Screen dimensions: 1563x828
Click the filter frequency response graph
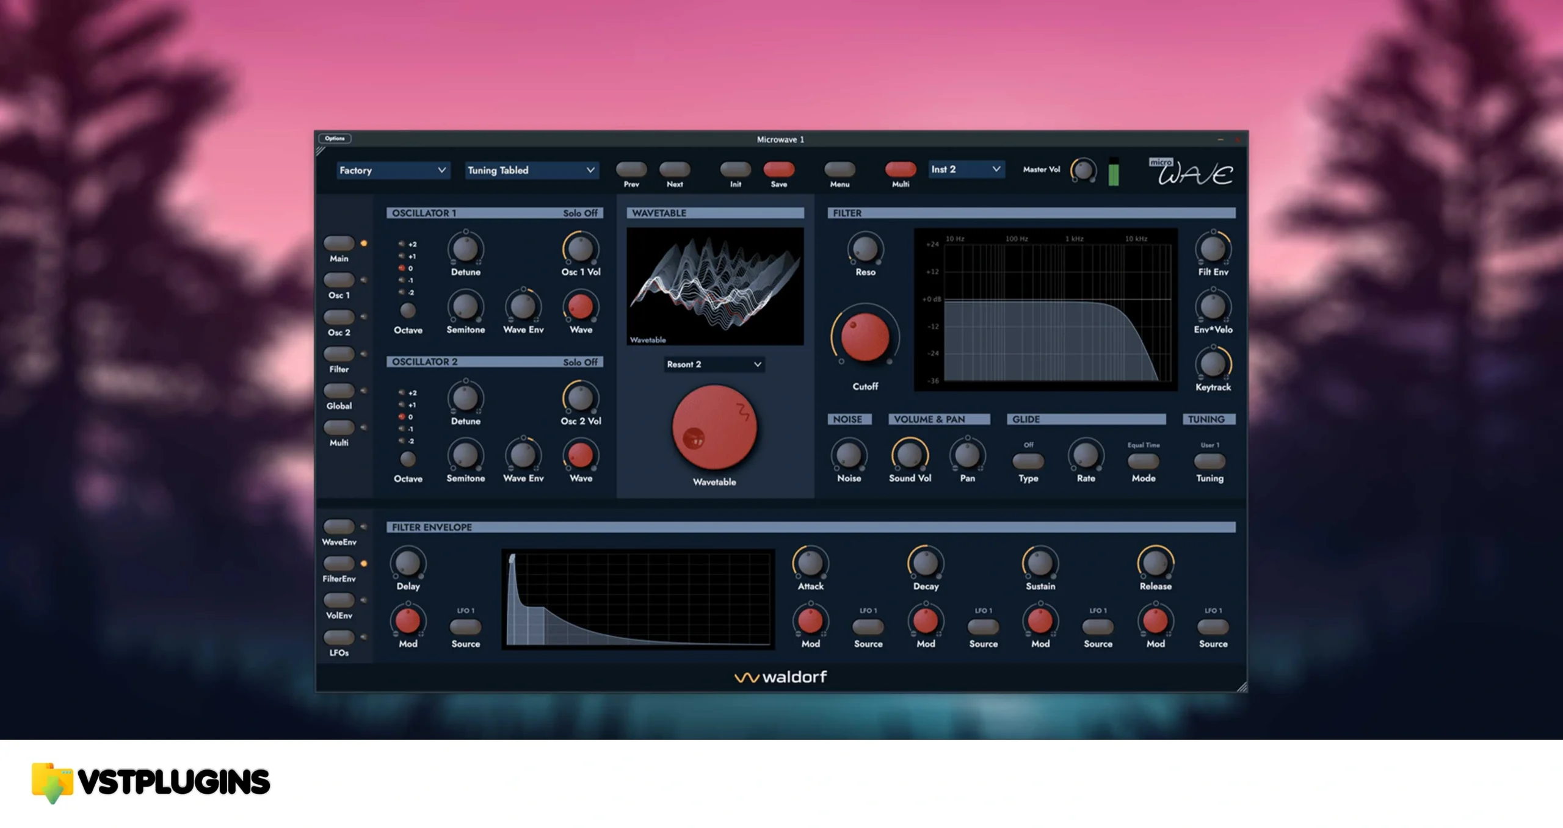[1045, 309]
